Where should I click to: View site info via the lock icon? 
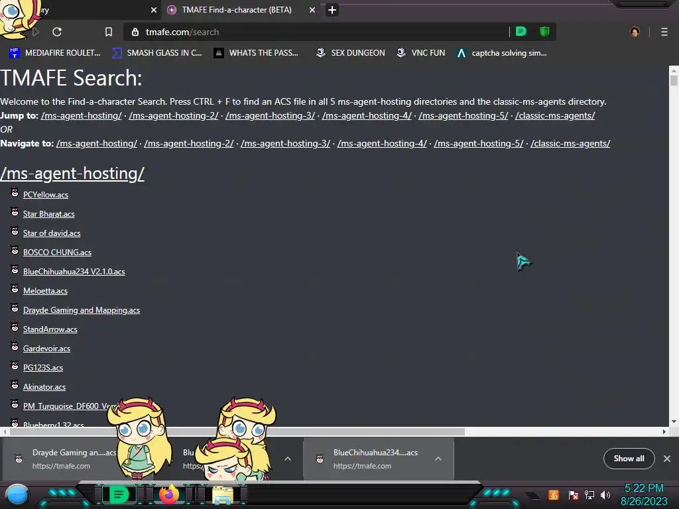coord(135,32)
